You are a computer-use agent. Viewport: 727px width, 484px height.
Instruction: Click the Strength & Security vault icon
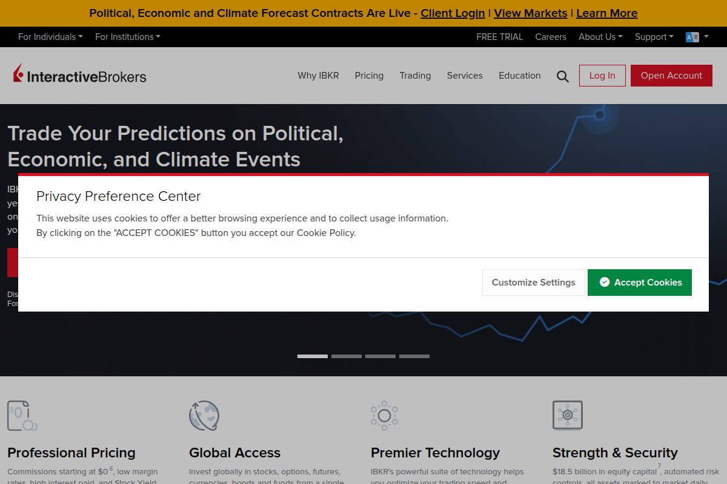tap(568, 415)
